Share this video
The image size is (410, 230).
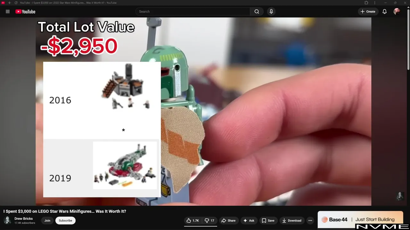coord(228,220)
